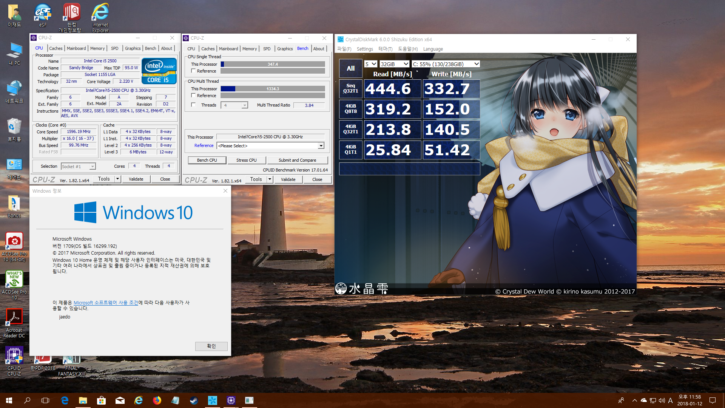Expand the Socket #1 selection dropdown
The image size is (725, 408).
(78, 167)
